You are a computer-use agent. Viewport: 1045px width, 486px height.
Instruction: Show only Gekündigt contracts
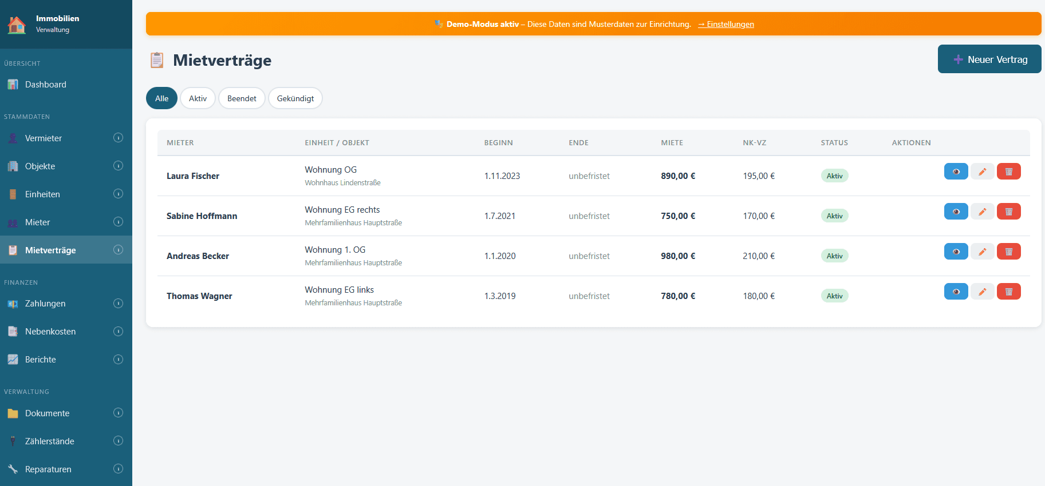(295, 98)
